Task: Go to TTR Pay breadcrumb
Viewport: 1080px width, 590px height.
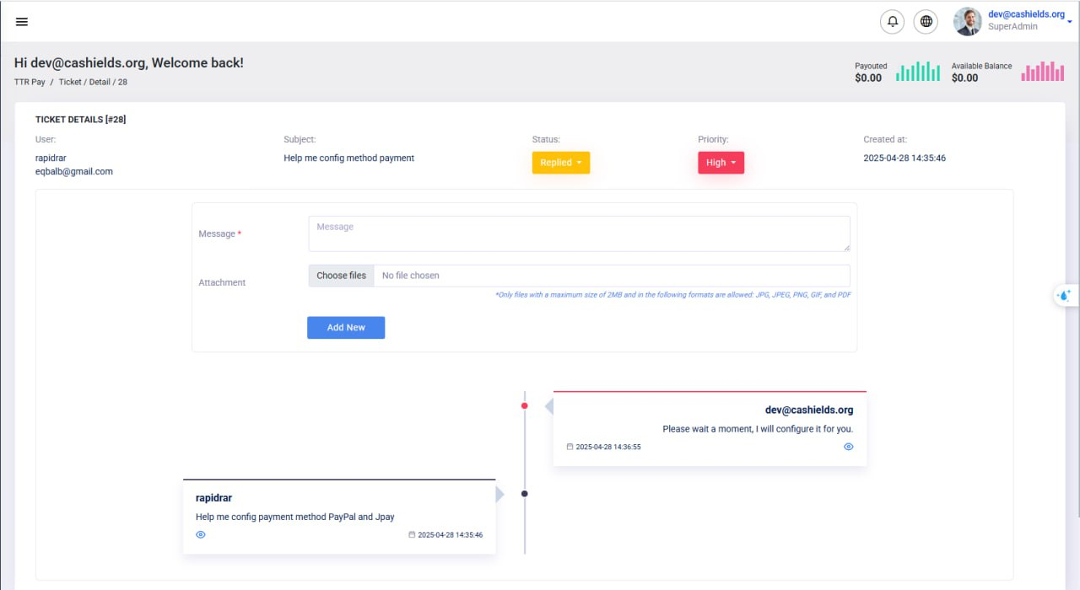Action: [x=30, y=82]
